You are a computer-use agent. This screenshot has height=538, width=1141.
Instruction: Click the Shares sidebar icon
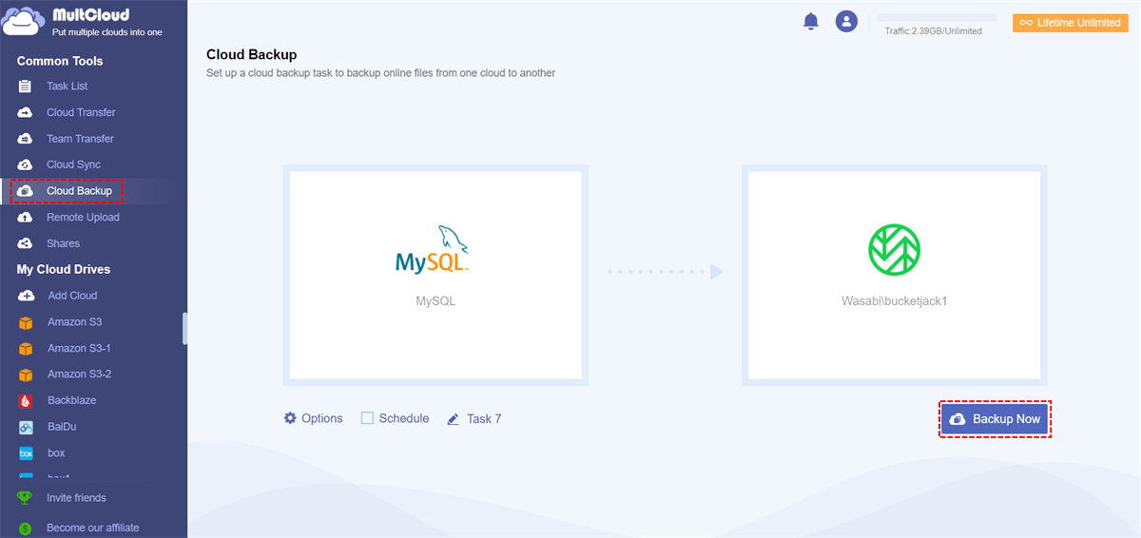click(x=26, y=243)
